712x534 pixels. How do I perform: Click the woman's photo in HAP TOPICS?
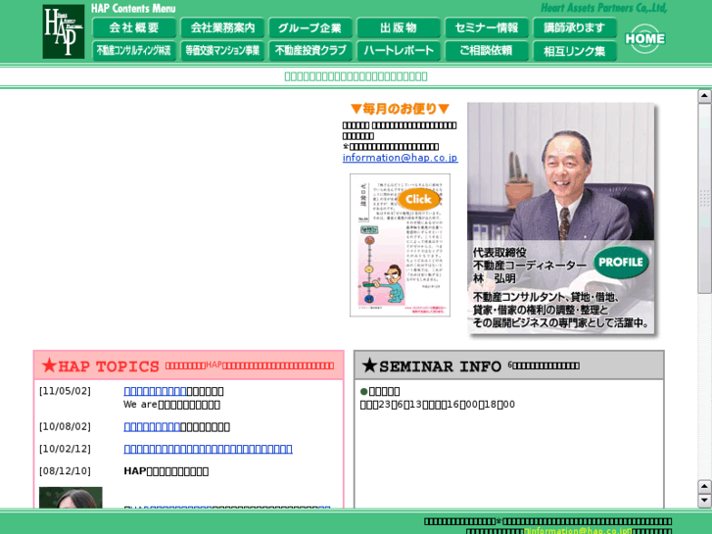tap(71, 498)
